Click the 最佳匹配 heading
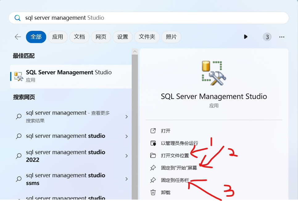Image resolution: width=298 pixels, height=201 pixels. tap(24, 56)
